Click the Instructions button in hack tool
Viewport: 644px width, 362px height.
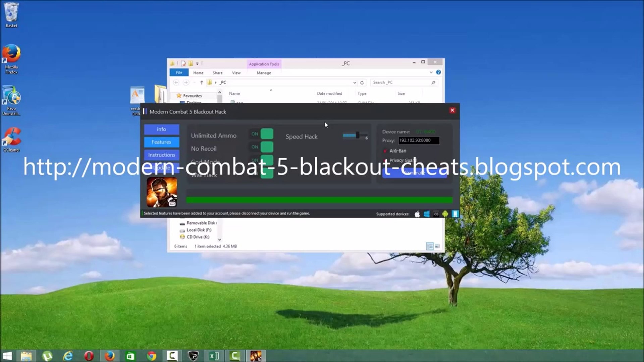[x=162, y=155]
